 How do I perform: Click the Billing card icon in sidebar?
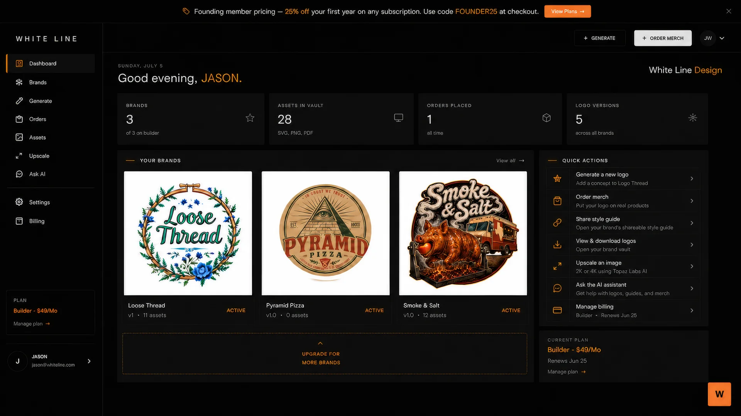point(19,221)
